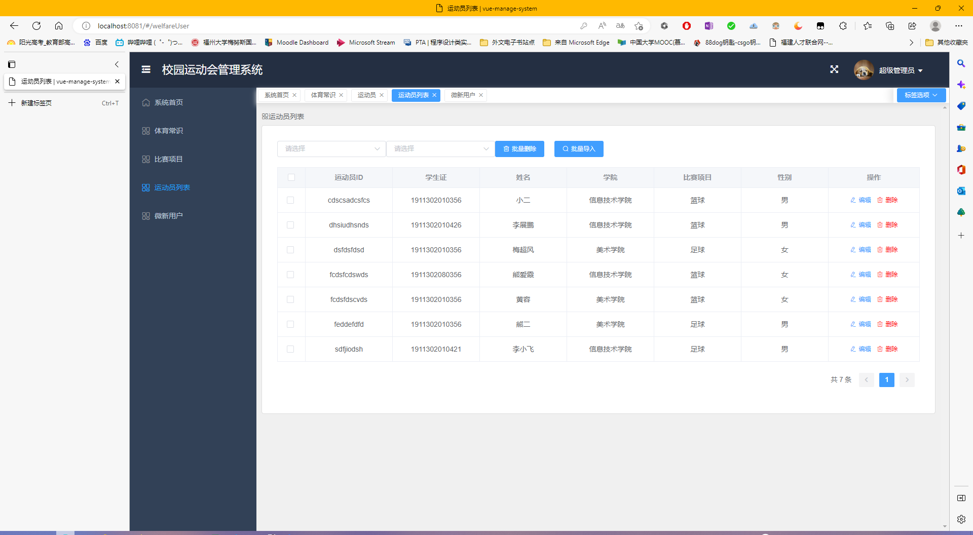Viewport: 973px width, 535px height.
Task: Click the previous page arrow
Action: point(867,380)
